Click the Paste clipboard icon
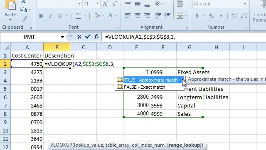The image size is (266, 150). [x=10, y=5]
